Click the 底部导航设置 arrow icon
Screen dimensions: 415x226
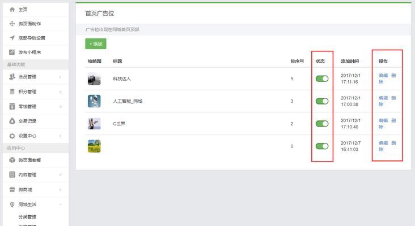click(12, 38)
